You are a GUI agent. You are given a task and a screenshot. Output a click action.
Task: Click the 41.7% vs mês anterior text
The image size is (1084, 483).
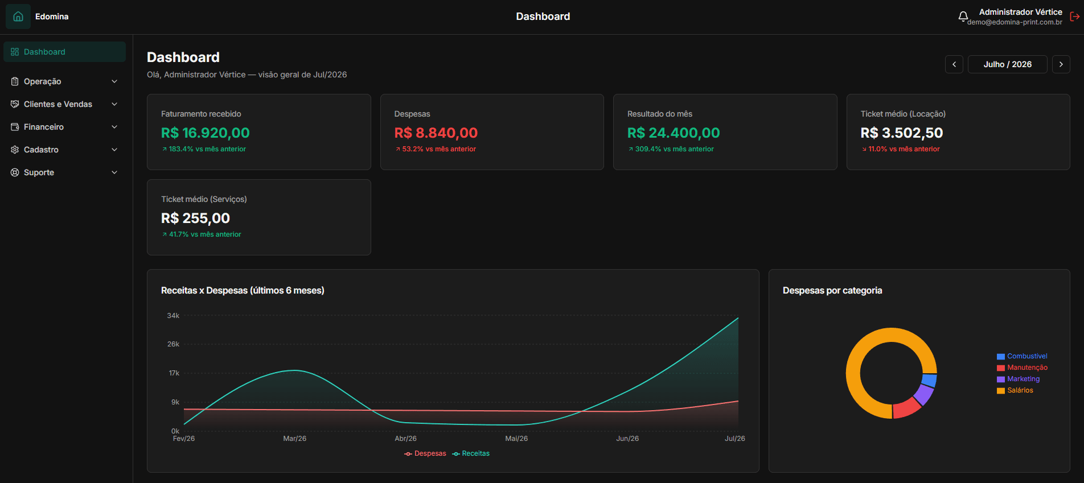click(x=205, y=234)
